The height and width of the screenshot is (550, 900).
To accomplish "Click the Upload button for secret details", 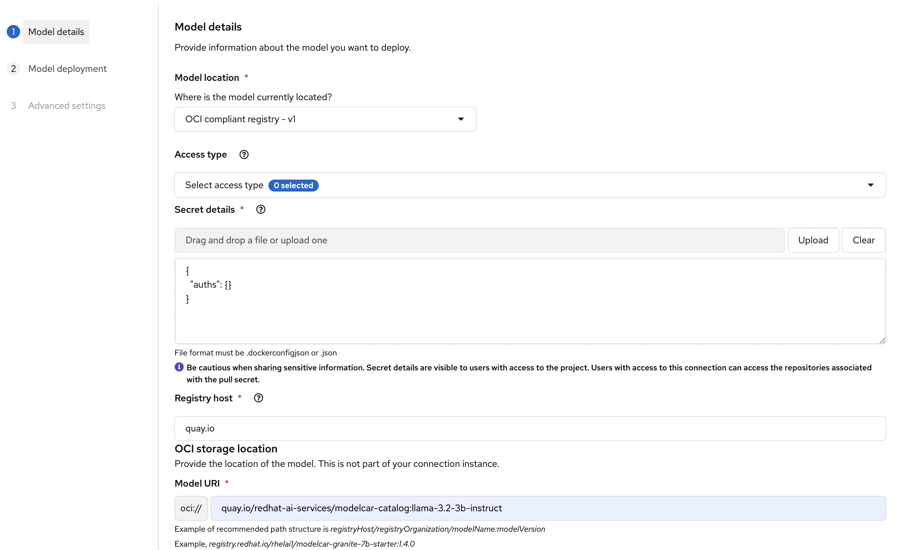I will (x=813, y=240).
